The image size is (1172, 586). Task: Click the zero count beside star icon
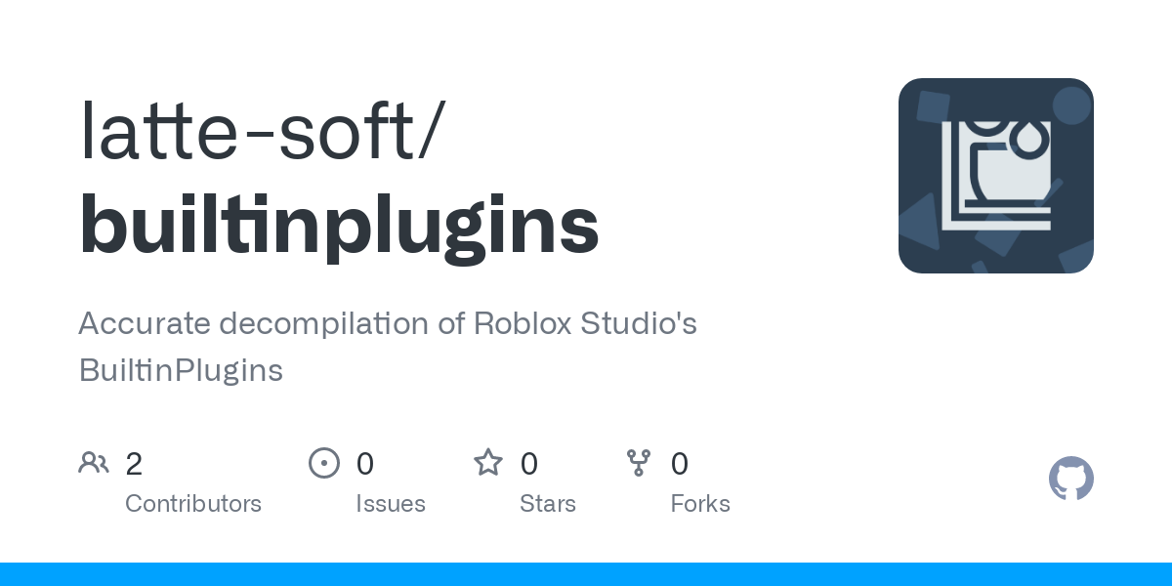coord(528,464)
